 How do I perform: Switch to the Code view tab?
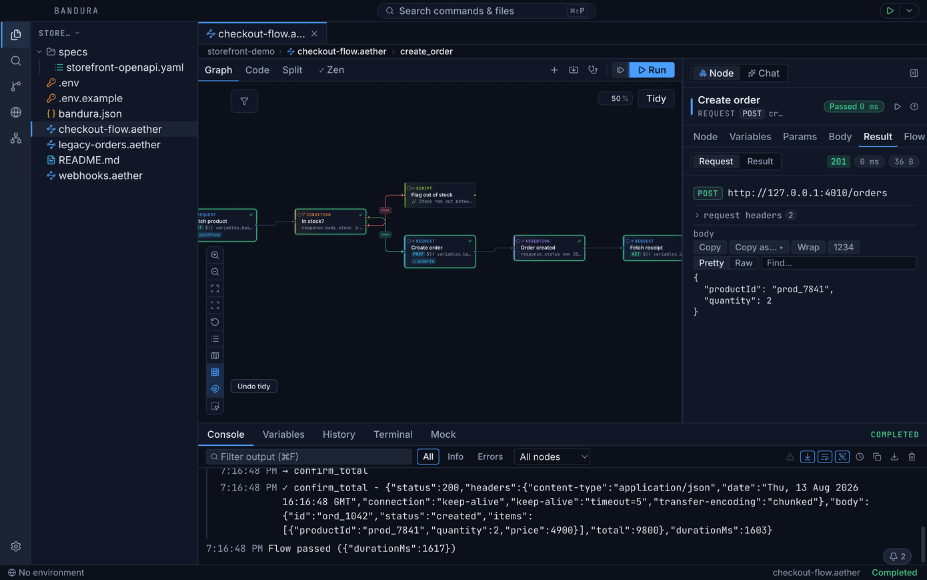[x=257, y=70]
